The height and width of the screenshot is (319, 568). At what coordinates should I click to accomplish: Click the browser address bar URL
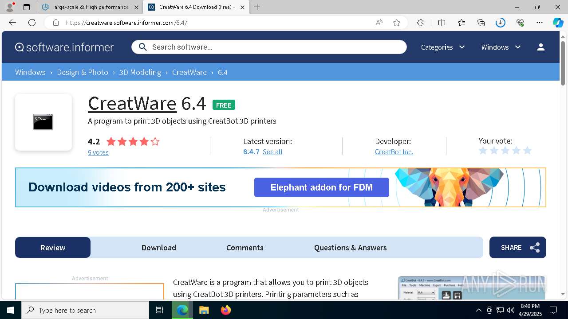126,23
